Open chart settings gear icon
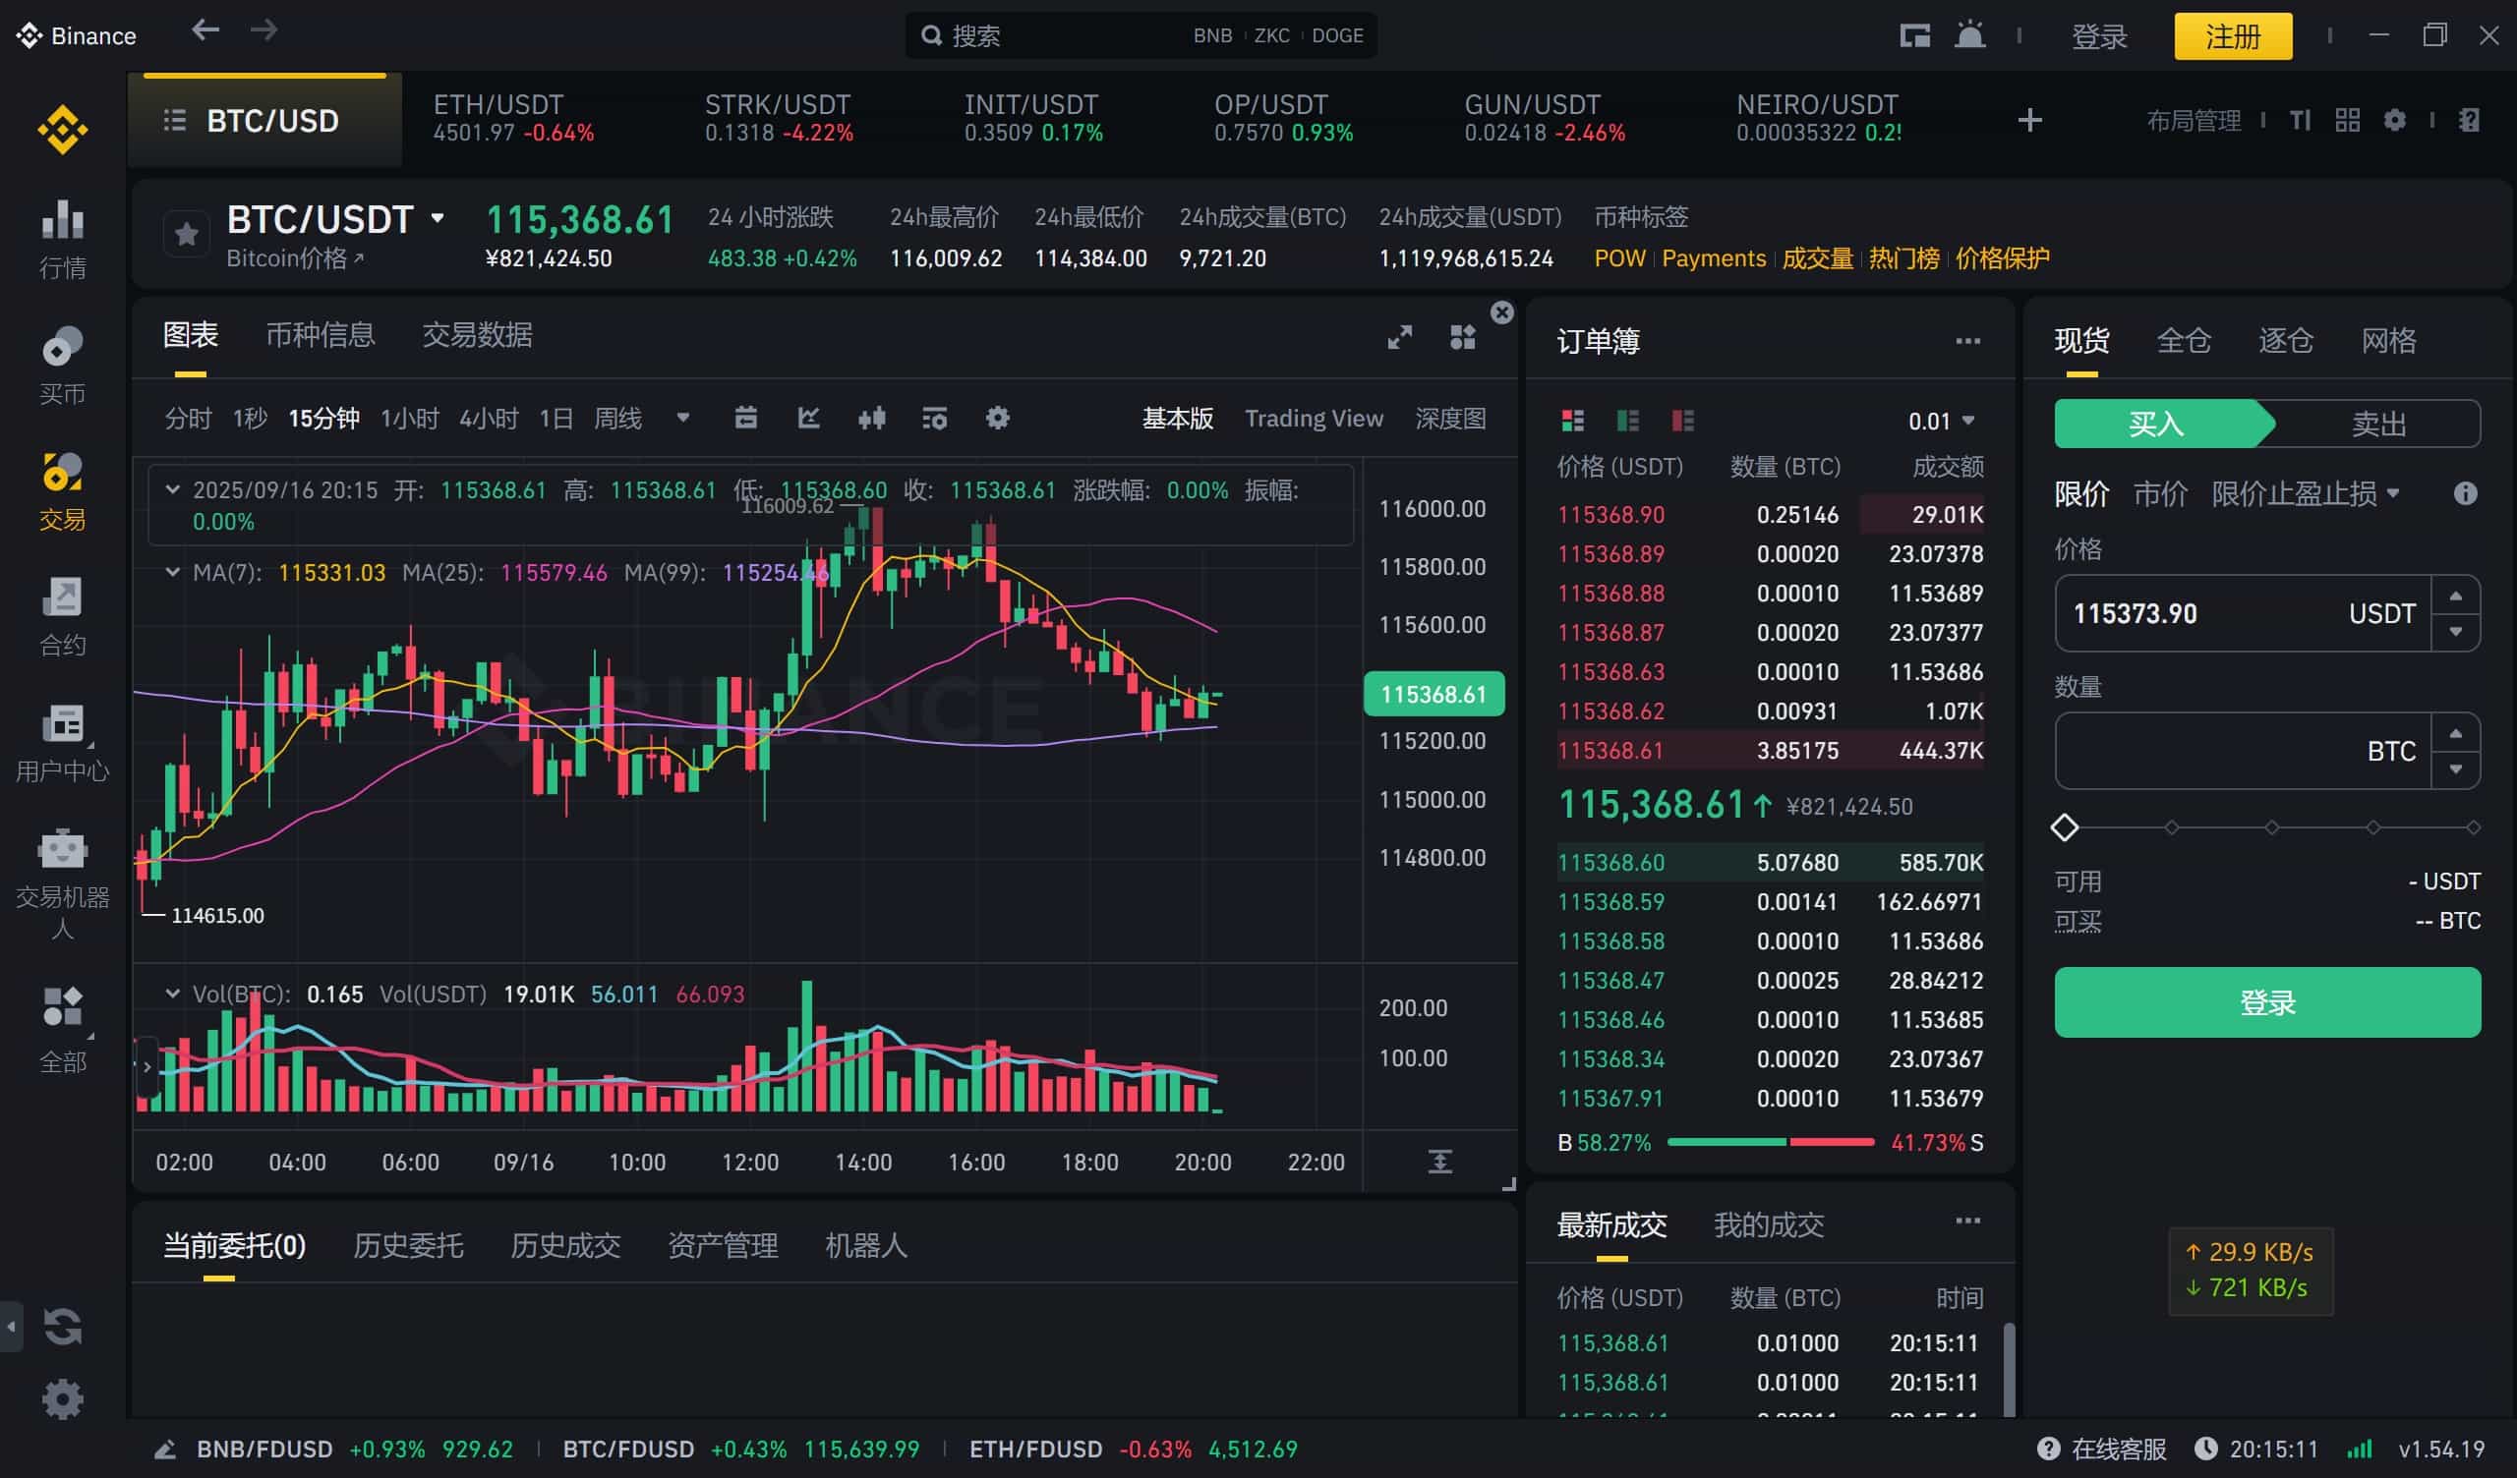The height and width of the screenshot is (1478, 2517). [997, 419]
